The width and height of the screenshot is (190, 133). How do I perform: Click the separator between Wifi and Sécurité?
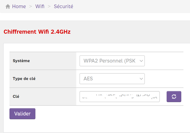pyautogui.click(x=49, y=6)
